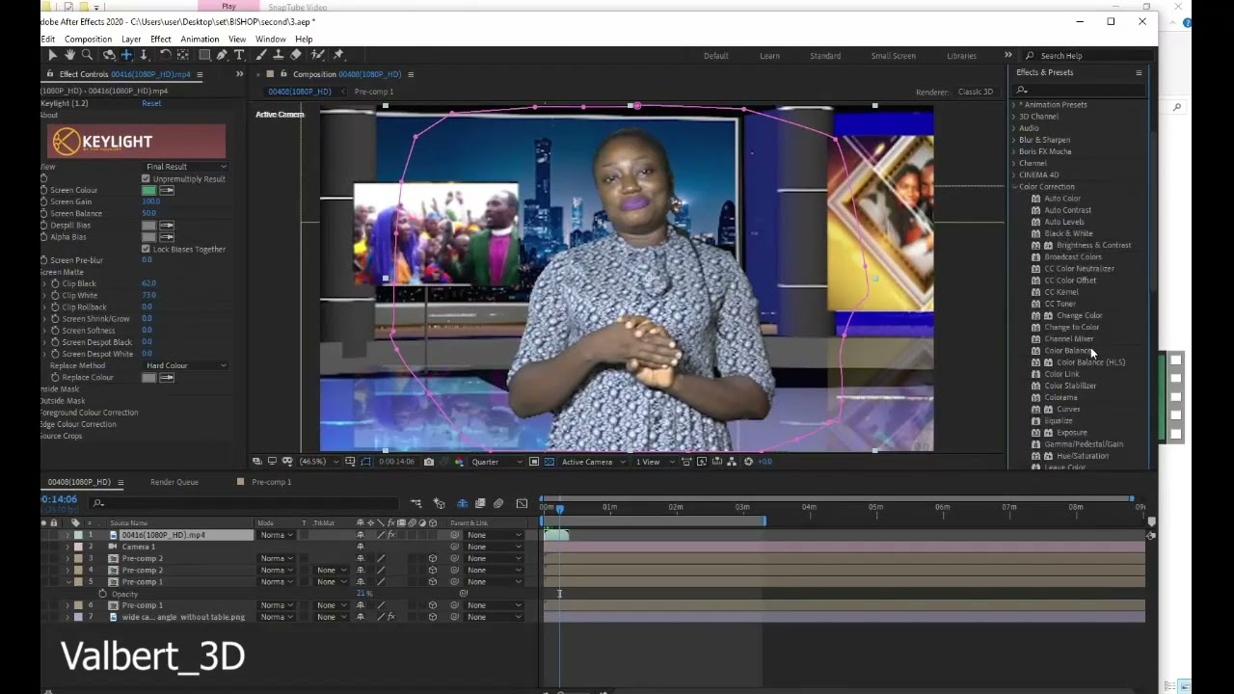Open Effect menu
The height and width of the screenshot is (694, 1234).
point(160,40)
